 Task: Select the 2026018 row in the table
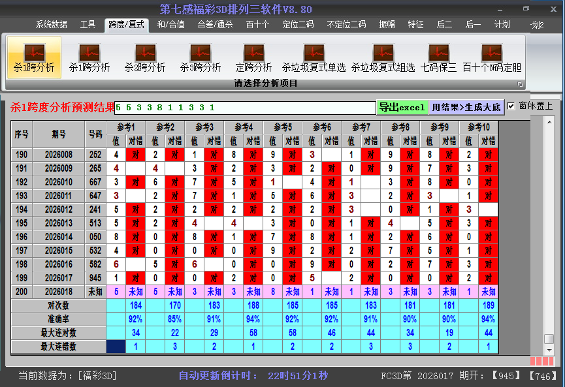point(59,292)
